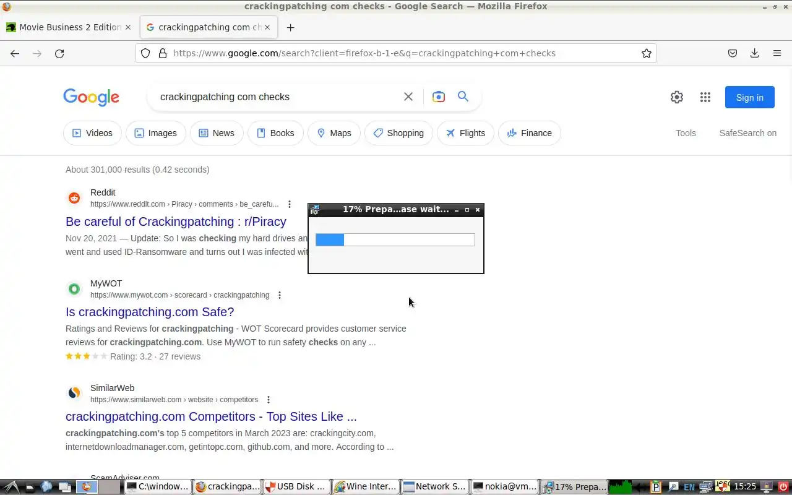This screenshot has width=792, height=495.
Task: Open the search Tools options
Action: tap(686, 133)
